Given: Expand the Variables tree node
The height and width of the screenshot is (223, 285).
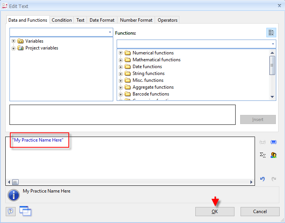Looking at the screenshot, I should (14, 41).
